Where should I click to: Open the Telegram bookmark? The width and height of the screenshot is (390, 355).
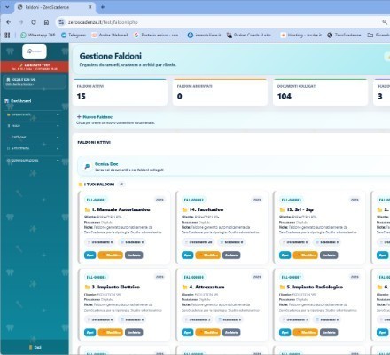point(74,35)
